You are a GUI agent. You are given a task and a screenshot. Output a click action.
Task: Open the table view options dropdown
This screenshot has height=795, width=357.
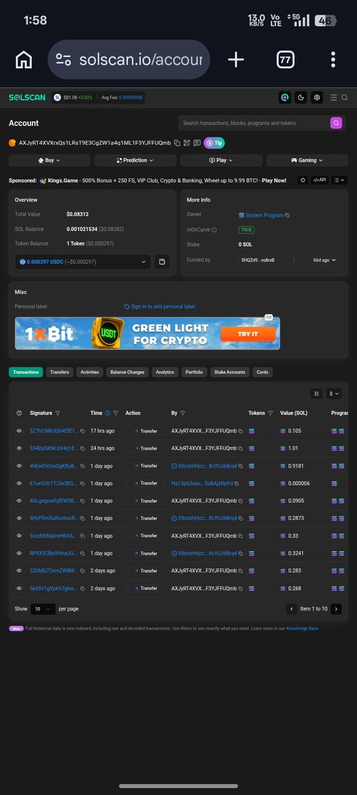click(334, 394)
